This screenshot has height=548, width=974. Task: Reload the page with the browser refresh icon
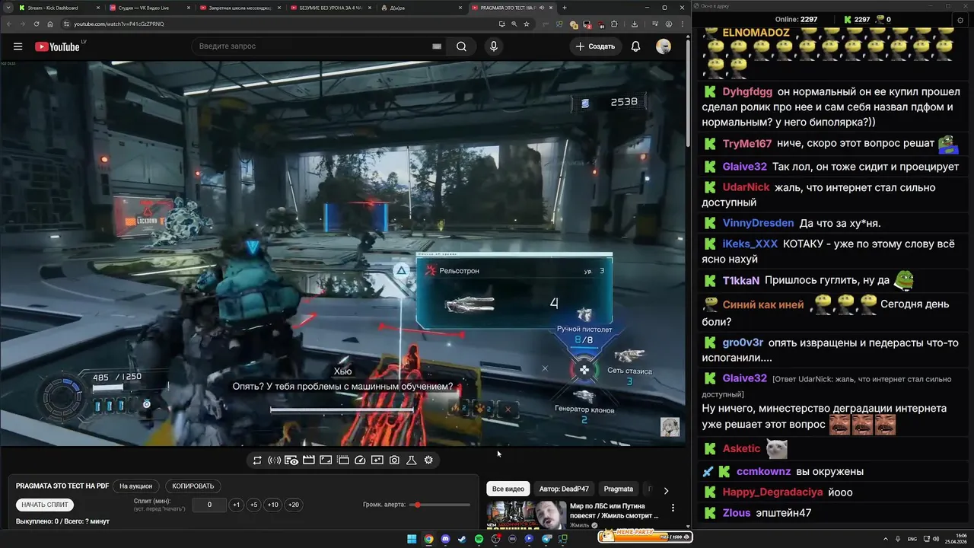point(37,24)
